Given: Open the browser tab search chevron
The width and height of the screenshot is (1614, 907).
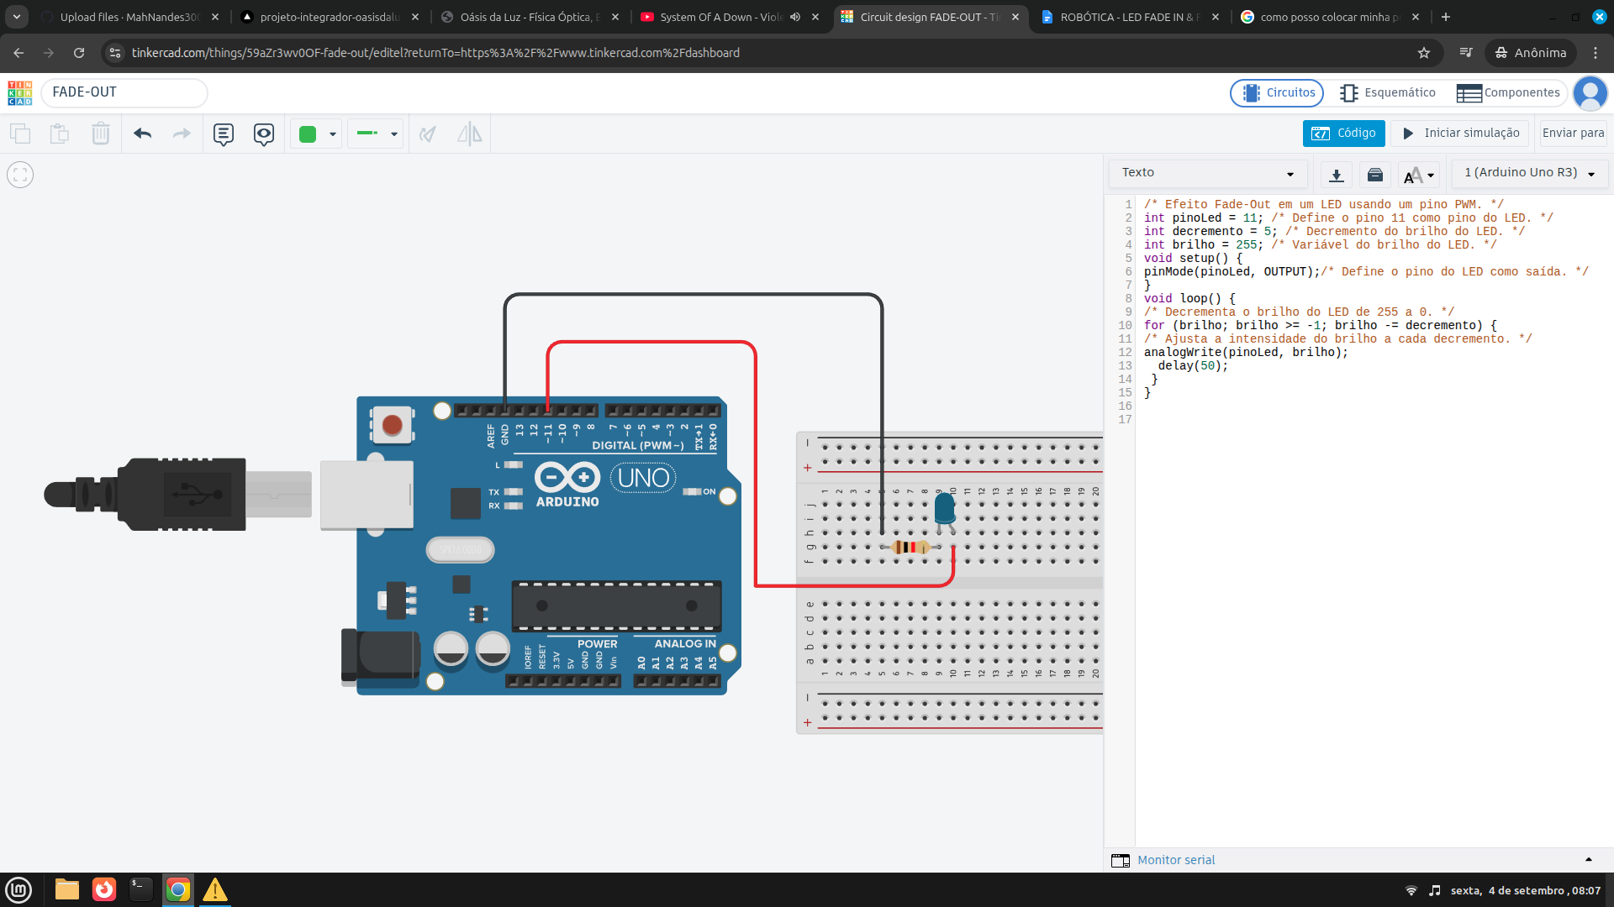Looking at the screenshot, I should [x=16, y=17].
